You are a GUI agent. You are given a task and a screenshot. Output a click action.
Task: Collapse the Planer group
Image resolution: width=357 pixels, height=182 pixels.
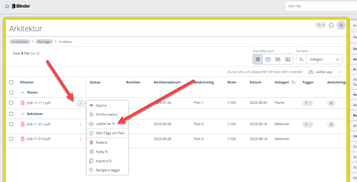pos(22,93)
